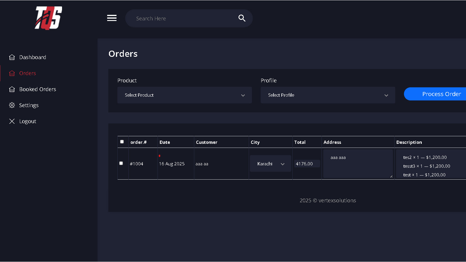Expand Karachi city dropdown
The width and height of the screenshot is (466, 262).
271,164
